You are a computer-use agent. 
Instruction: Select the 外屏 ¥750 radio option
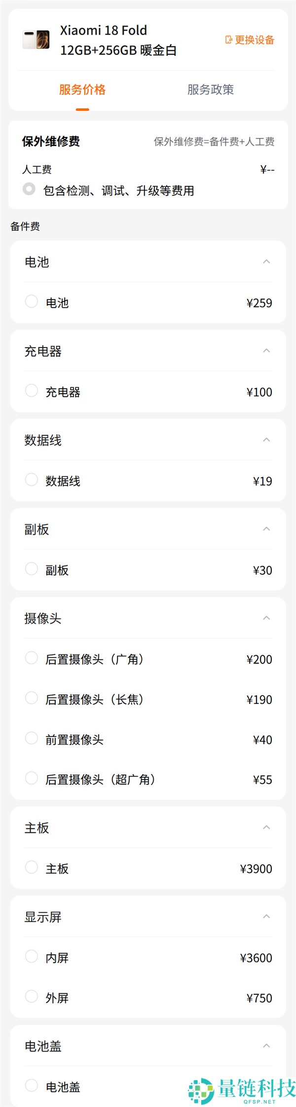point(32,996)
